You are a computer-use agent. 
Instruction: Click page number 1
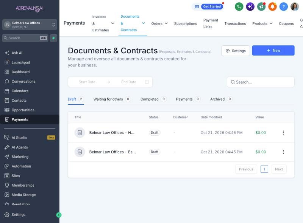pyautogui.click(x=264, y=169)
